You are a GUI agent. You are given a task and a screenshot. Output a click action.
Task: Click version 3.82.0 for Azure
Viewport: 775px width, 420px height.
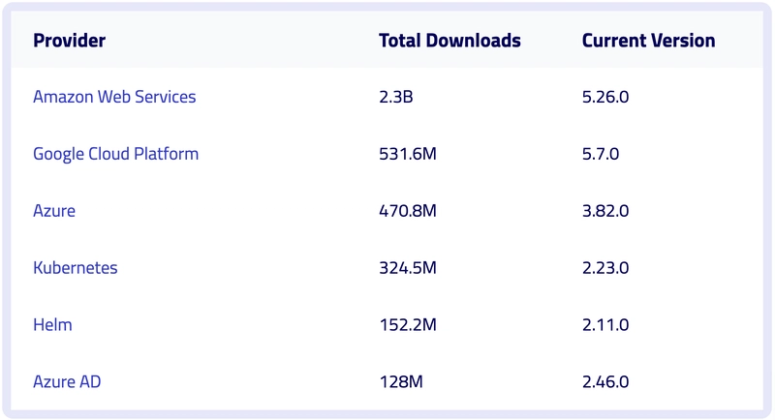(x=605, y=211)
